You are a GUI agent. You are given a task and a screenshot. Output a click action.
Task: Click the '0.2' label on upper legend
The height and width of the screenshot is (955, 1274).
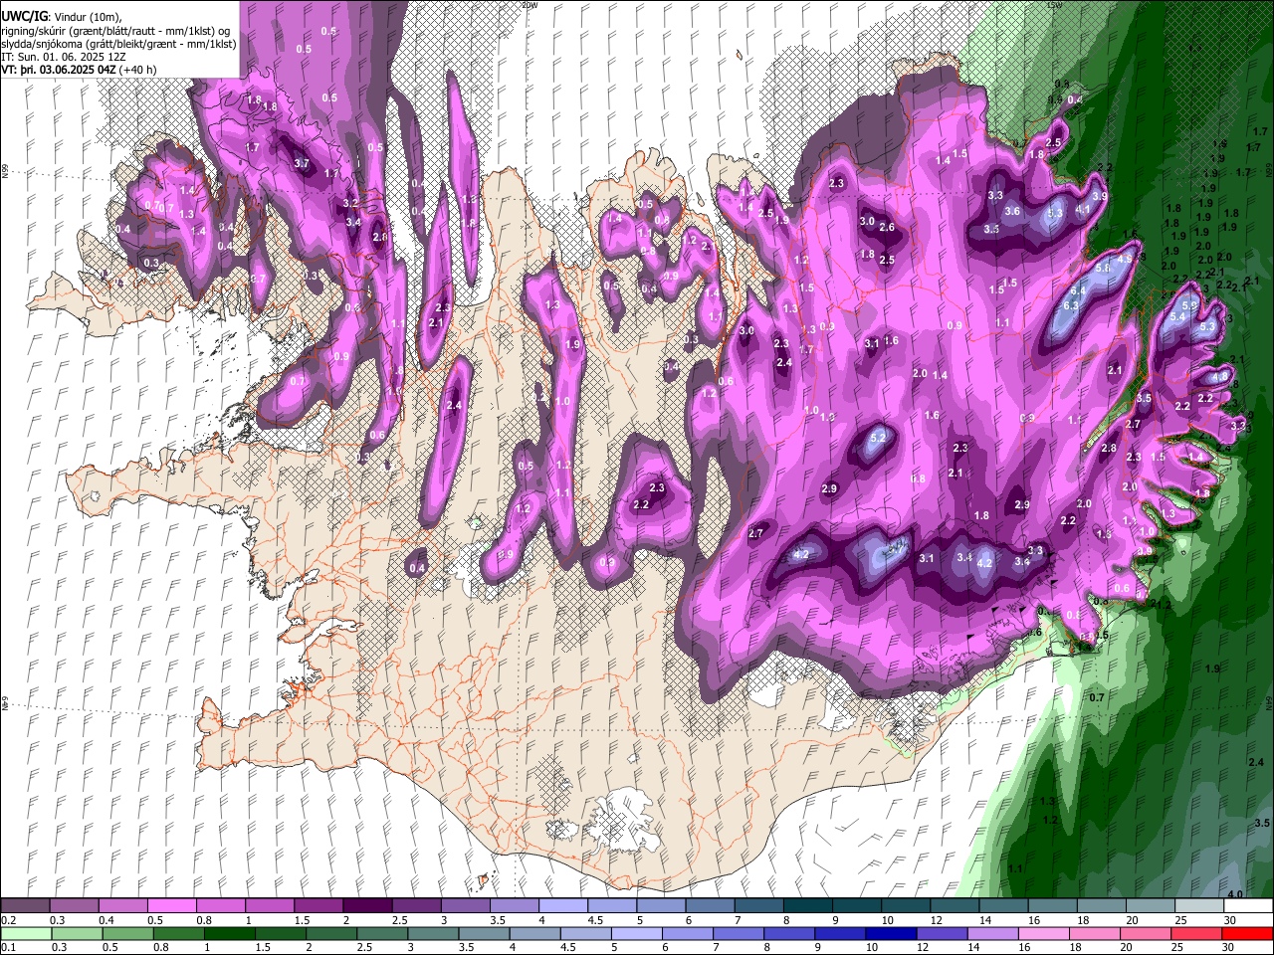7,920
